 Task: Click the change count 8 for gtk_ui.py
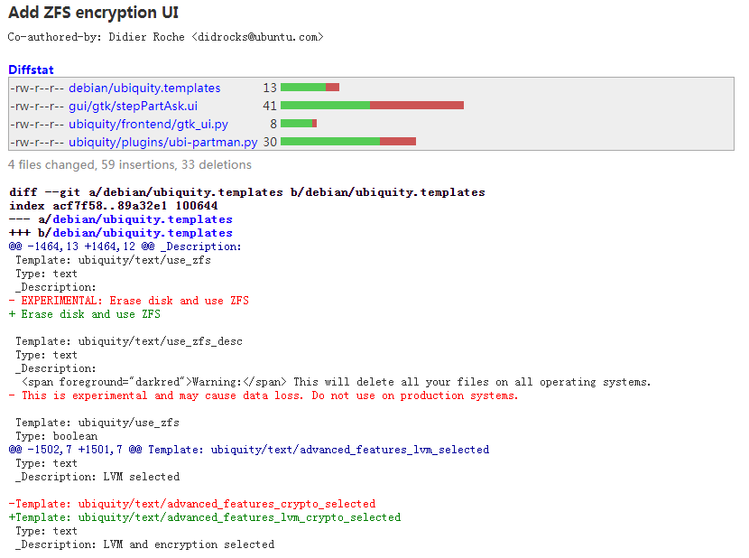pyautogui.click(x=273, y=124)
